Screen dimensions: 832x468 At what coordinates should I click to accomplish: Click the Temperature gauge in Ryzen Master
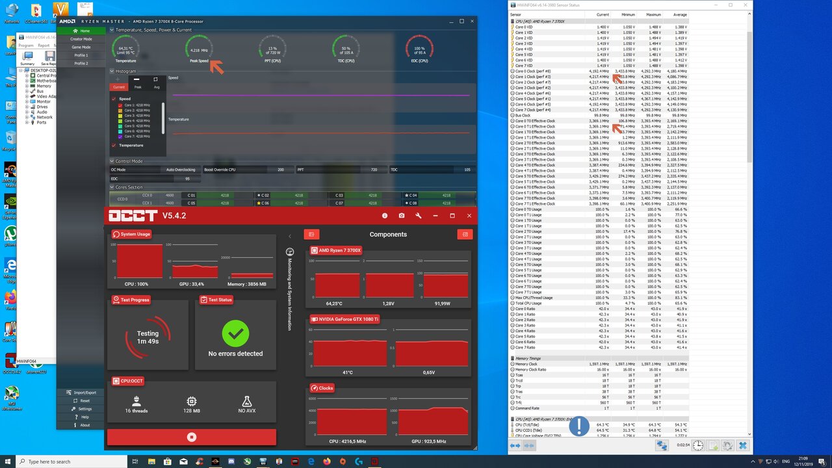(x=125, y=47)
